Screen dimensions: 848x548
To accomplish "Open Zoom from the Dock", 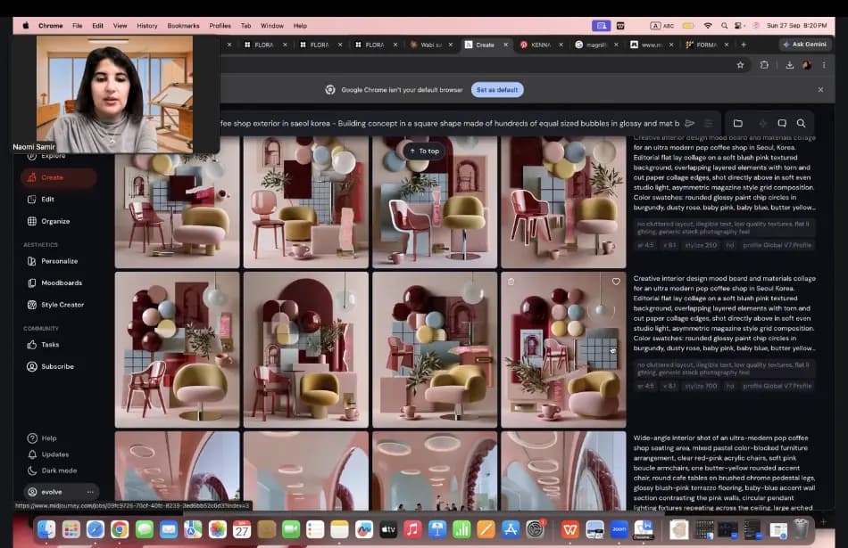I will point(619,529).
